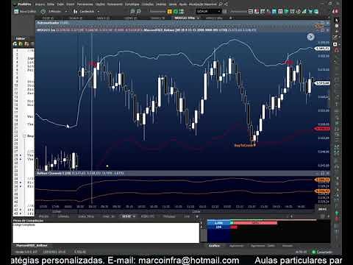Collapse the code block at line 23
Screen dimensions: 353x265
pyautogui.click(x=24, y=136)
